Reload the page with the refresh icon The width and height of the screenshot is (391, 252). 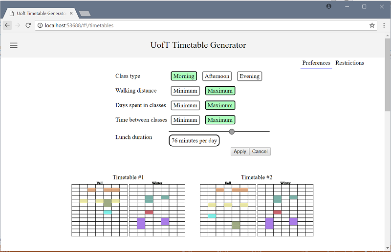click(28, 25)
